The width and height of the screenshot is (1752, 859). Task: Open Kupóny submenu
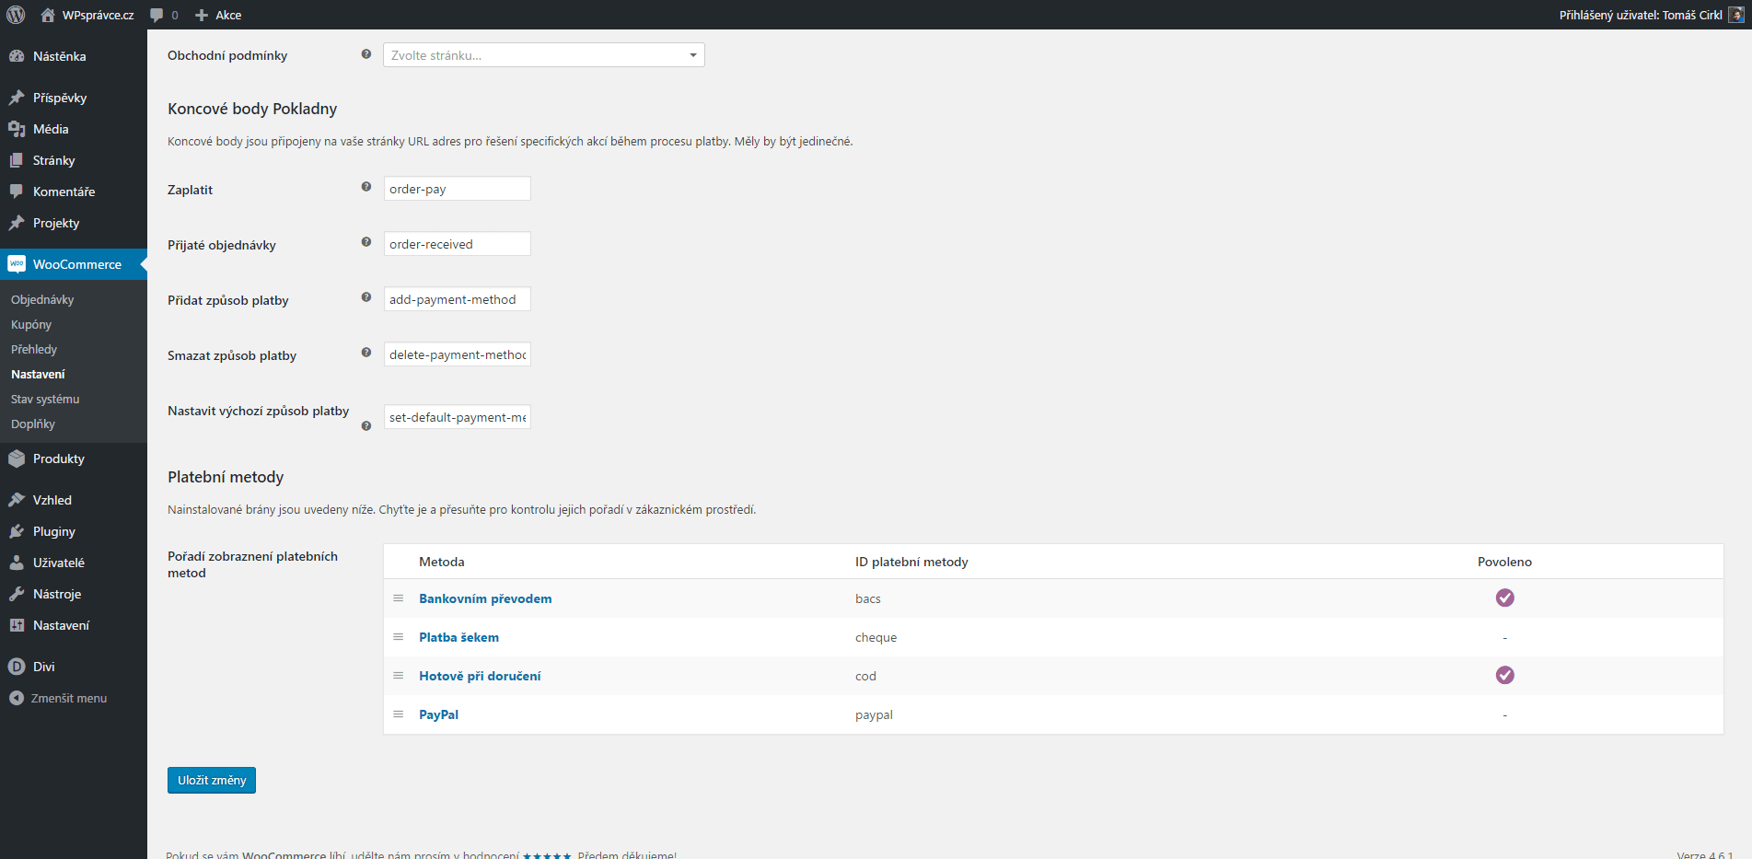point(31,324)
